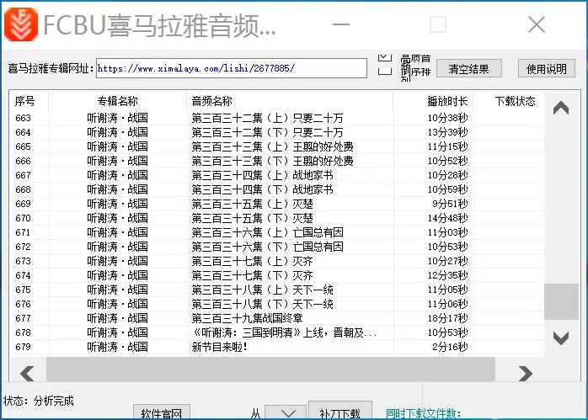Select row 670 第三百三十五集（下）灭楚

click(x=277, y=218)
